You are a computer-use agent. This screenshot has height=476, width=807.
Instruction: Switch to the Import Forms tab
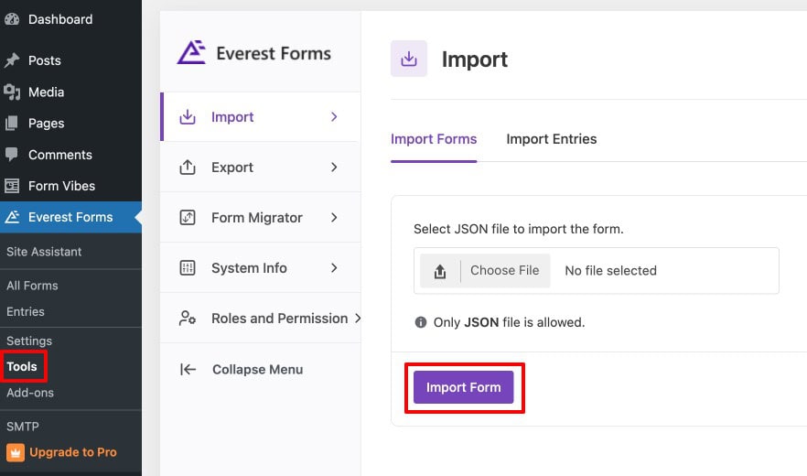(x=434, y=139)
